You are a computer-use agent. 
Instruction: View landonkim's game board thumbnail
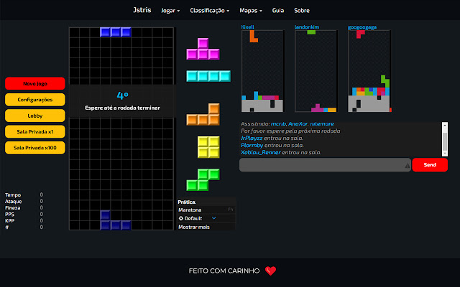tap(316, 71)
